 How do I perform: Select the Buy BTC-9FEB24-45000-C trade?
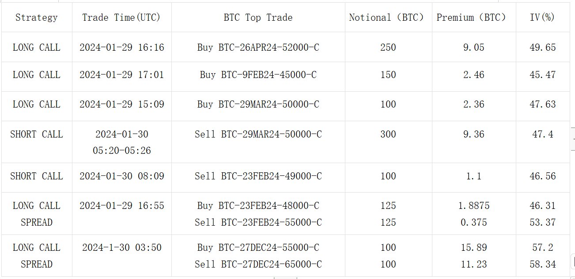pyautogui.click(x=258, y=75)
